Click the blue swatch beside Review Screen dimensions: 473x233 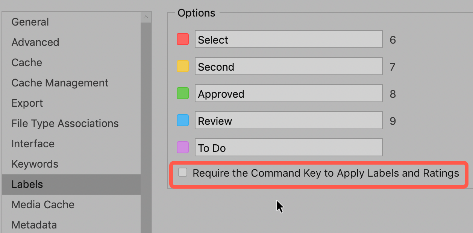[x=183, y=120]
